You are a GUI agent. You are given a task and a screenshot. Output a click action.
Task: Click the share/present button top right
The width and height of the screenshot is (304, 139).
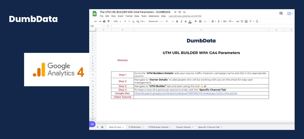pos(290,14)
